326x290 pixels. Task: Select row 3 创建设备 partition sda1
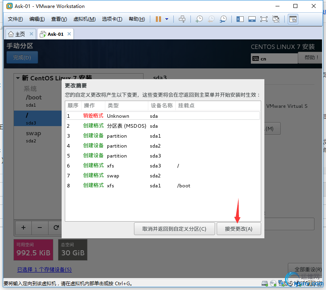coord(163,136)
